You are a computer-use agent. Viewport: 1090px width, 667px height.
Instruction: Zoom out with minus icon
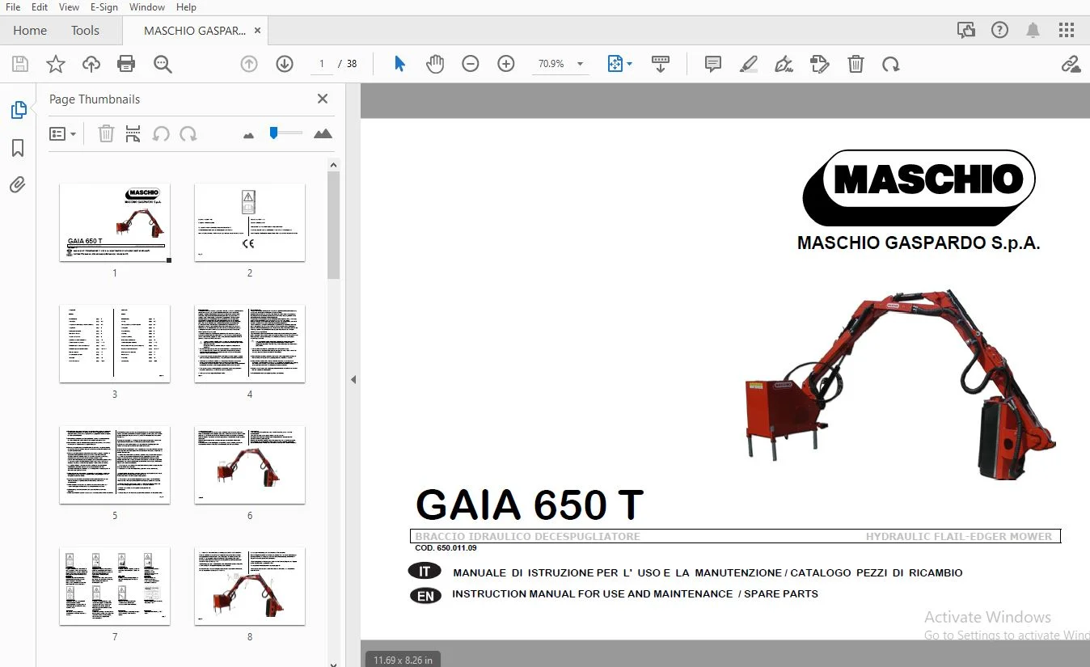tap(471, 64)
